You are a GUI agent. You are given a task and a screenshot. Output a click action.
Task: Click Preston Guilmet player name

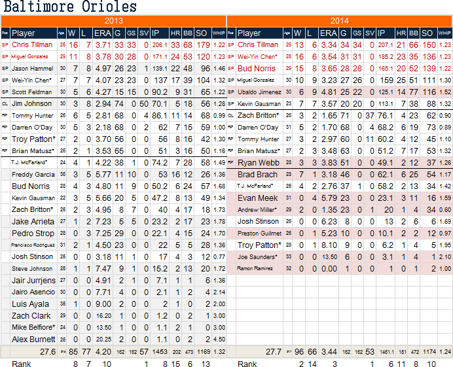point(259,234)
